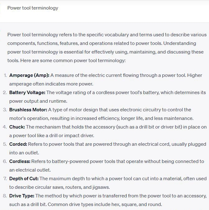Select the bold "Corded:" term
209x210 pixels.
(18, 144)
